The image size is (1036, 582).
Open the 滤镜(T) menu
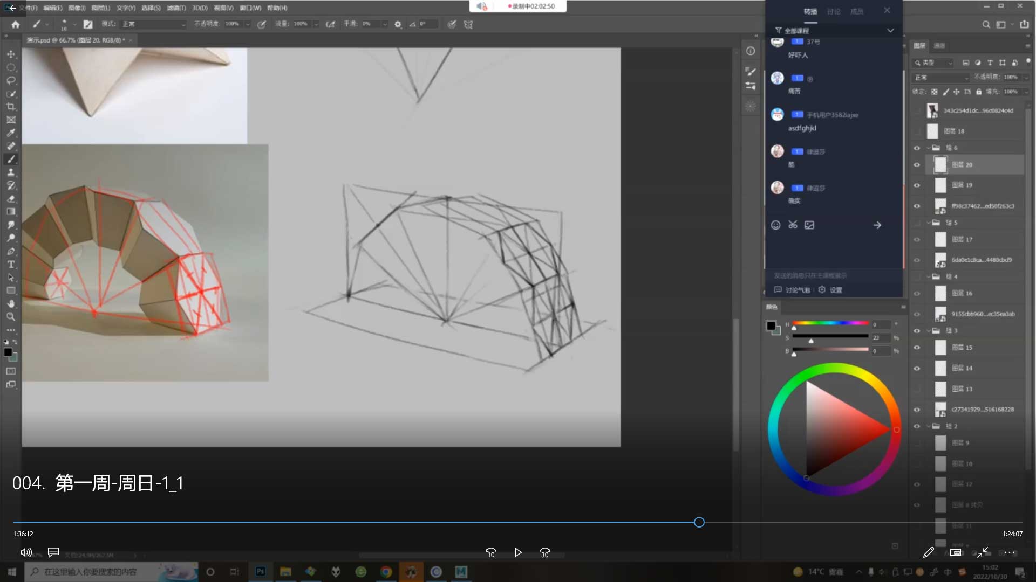click(x=176, y=8)
